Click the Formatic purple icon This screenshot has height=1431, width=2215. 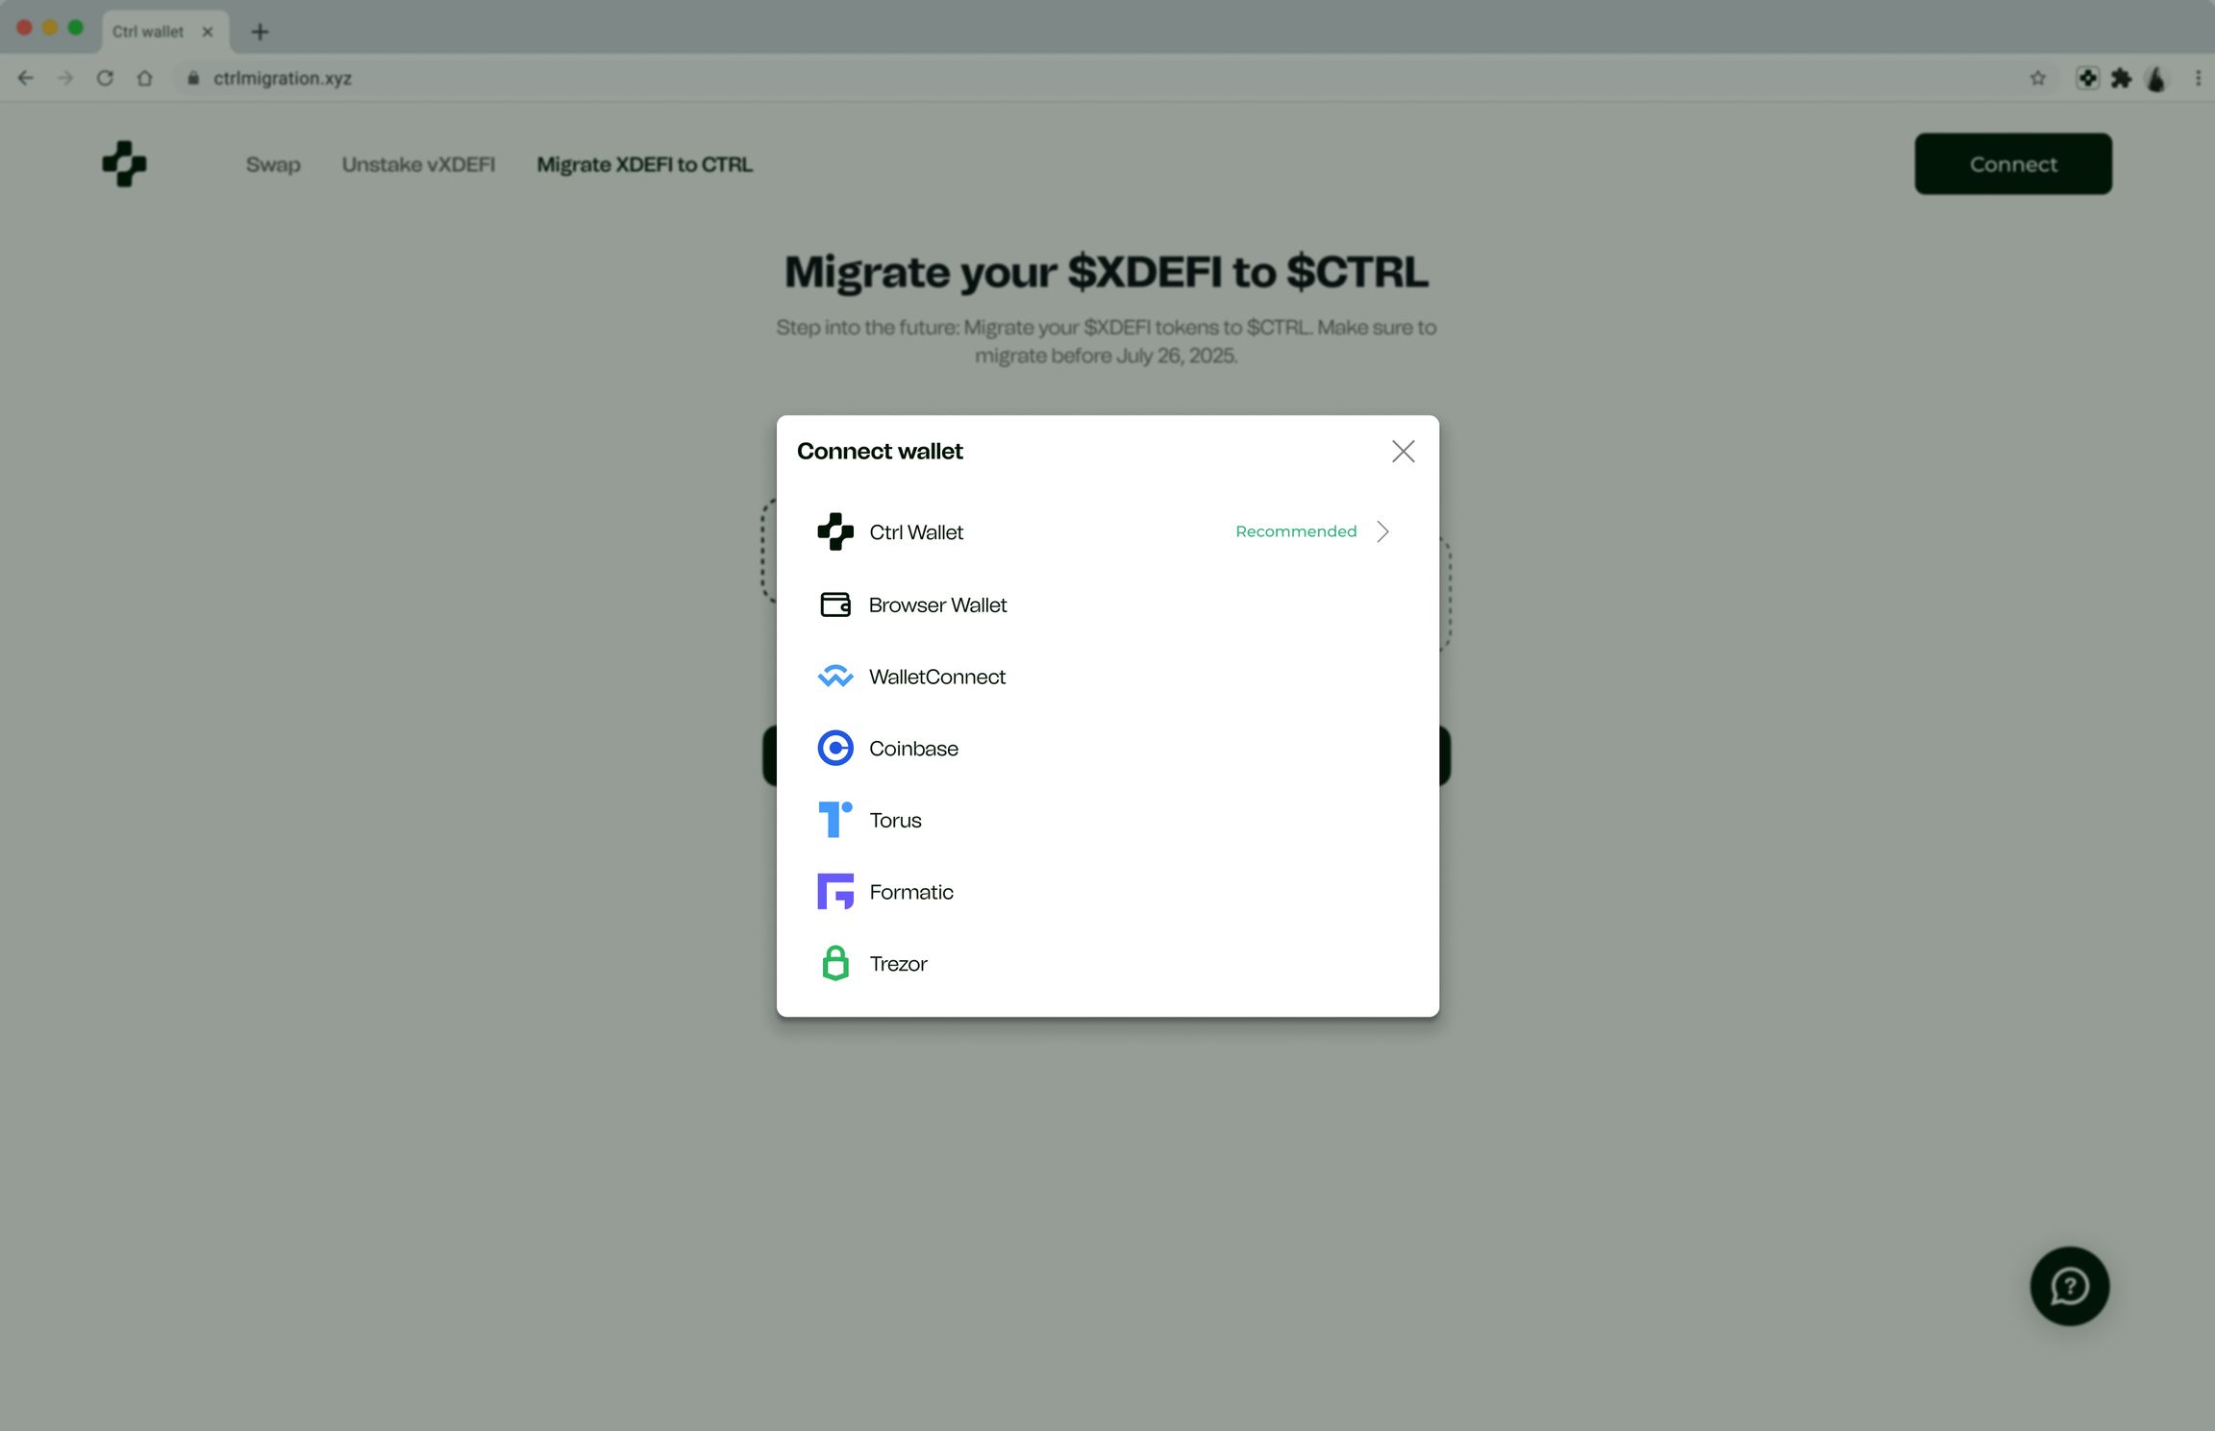click(834, 892)
